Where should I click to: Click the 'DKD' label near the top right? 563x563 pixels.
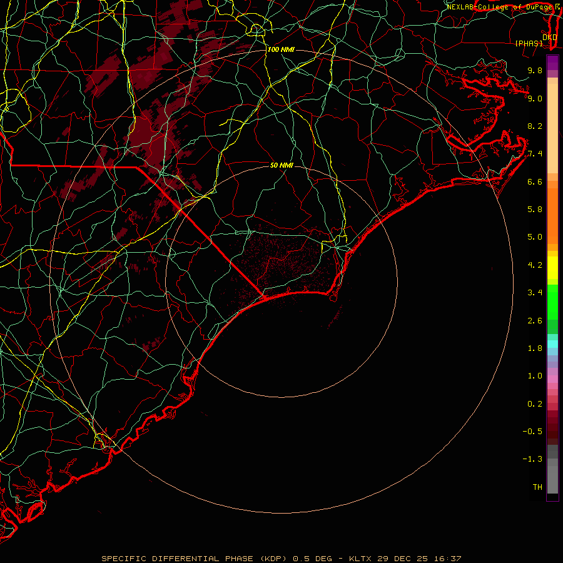tap(549, 37)
